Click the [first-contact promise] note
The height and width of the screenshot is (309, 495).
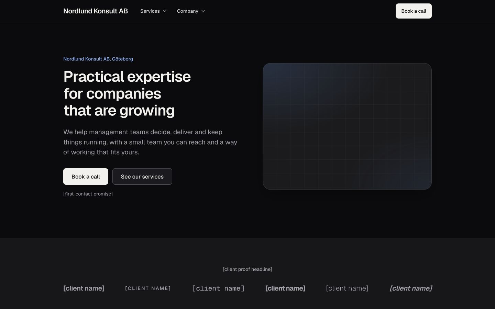[88, 194]
